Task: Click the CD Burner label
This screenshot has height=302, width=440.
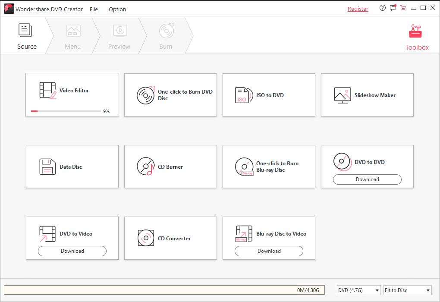Action: [170, 167]
